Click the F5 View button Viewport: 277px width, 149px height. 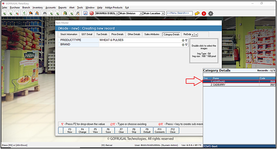click(96, 131)
